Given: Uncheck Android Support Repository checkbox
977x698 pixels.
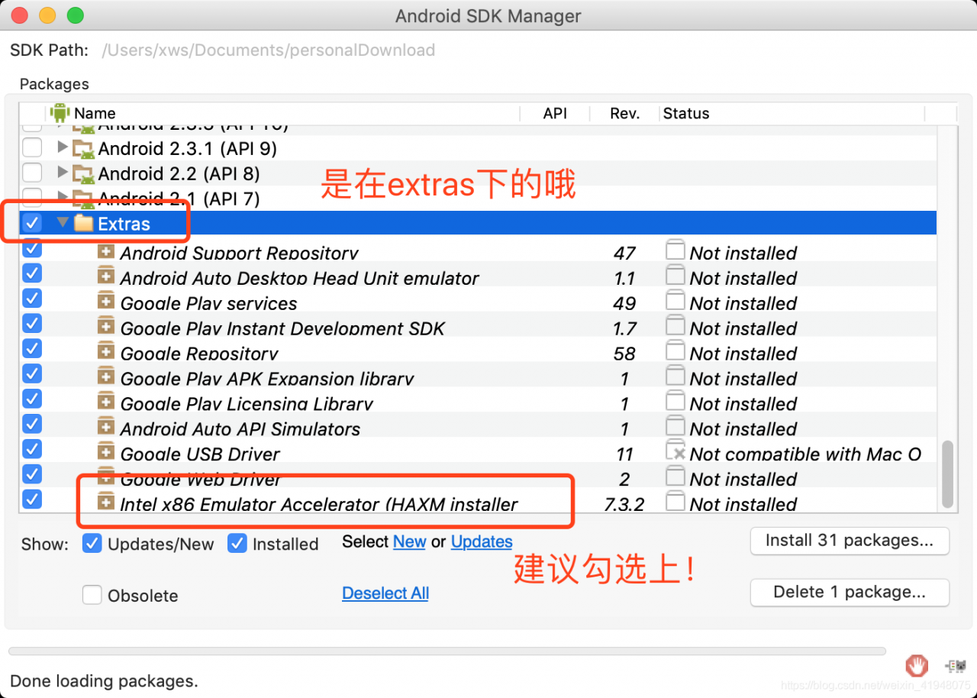Looking at the screenshot, I should [x=32, y=248].
